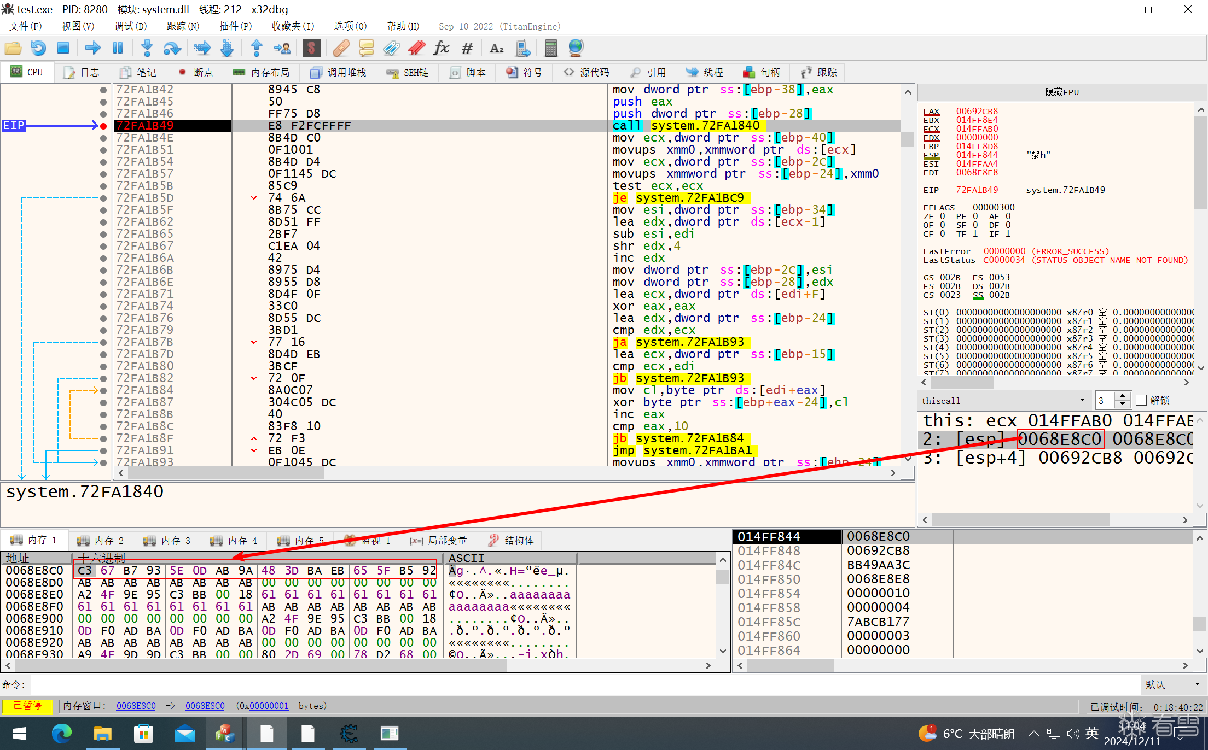Open the Scylla plugin icon

click(x=311, y=48)
